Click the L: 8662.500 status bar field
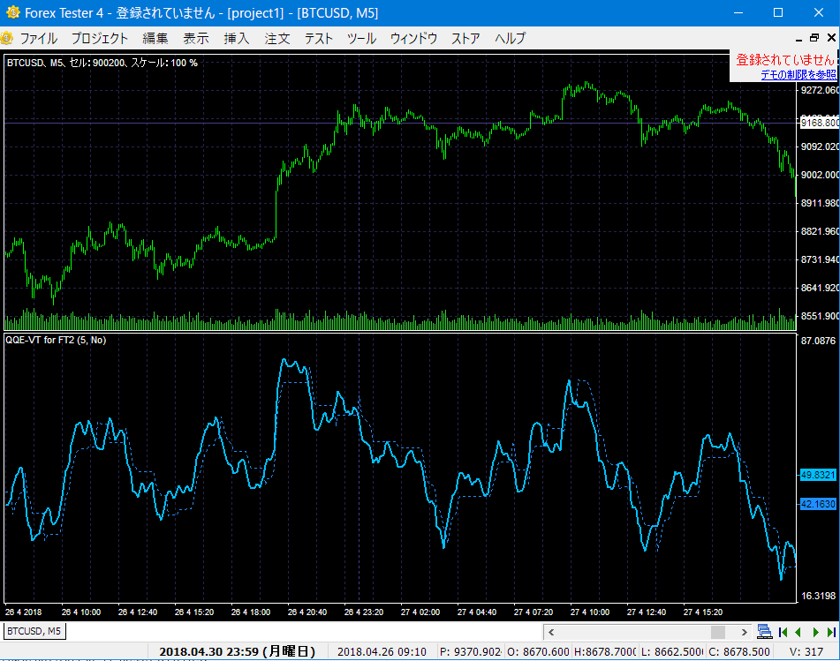The image size is (840, 661). pos(672,651)
